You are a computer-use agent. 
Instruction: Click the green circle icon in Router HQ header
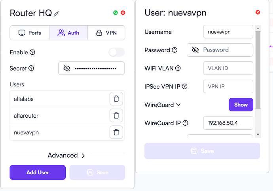pyautogui.click(x=116, y=13)
